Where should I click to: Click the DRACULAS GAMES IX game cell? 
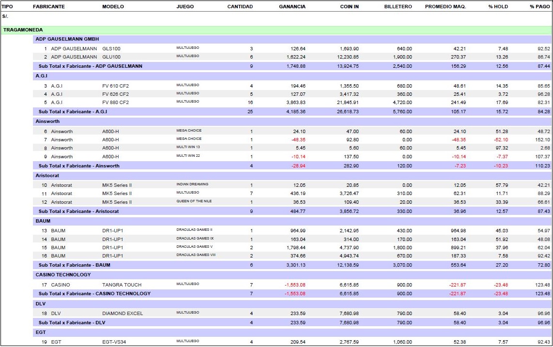point(195,239)
